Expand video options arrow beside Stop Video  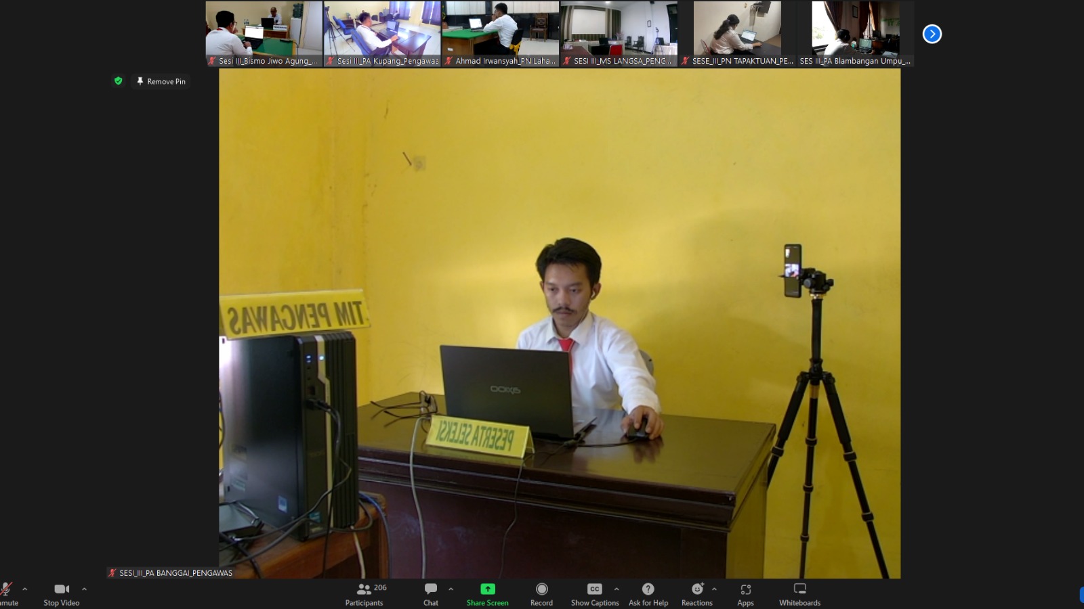(84, 589)
